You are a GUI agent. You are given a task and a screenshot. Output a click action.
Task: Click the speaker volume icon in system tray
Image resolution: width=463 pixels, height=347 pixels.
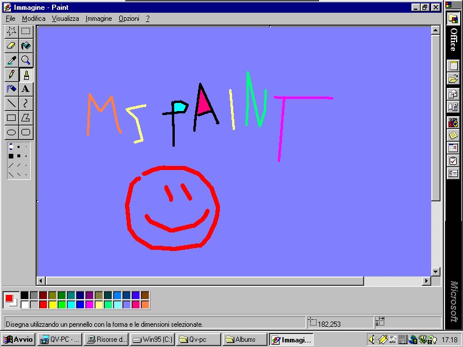[372, 339]
